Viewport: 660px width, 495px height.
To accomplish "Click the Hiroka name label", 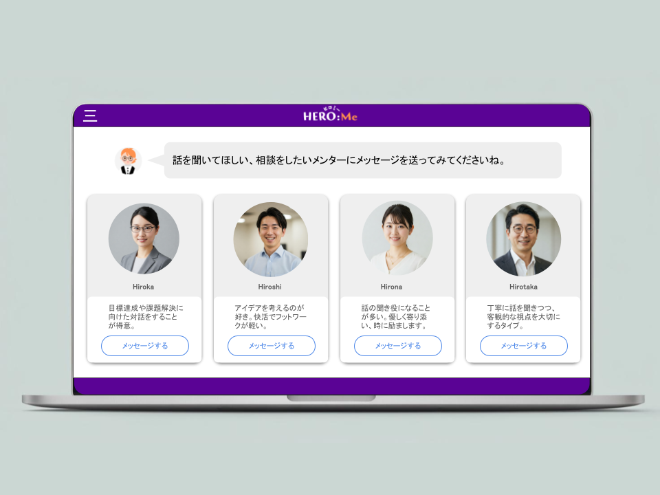I will (x=144, y=287).
